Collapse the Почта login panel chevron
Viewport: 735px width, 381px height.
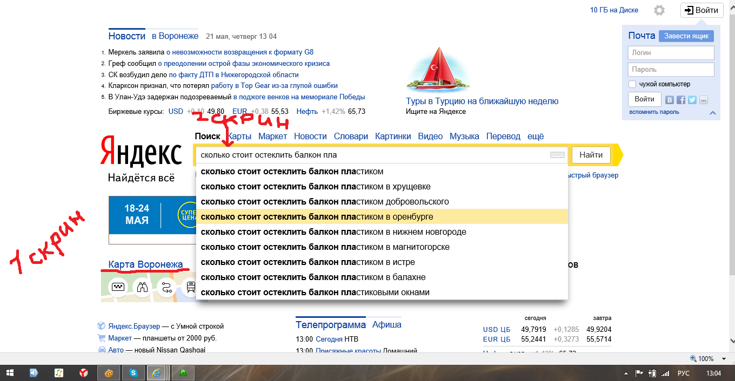point(713,113)
